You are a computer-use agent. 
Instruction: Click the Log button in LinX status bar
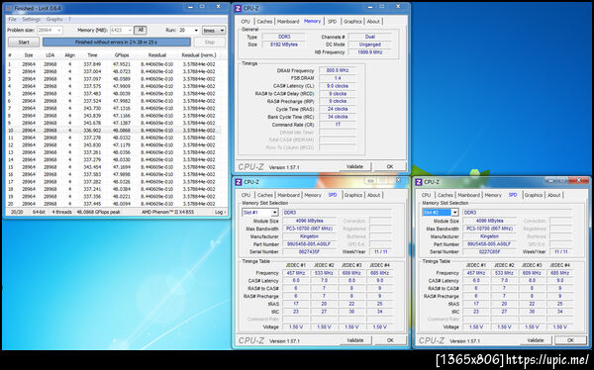[220, 212]
